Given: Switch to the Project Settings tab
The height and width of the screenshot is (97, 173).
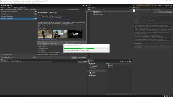Looking at the screenshot, I should pyautogui.click(x=13, y=60).
